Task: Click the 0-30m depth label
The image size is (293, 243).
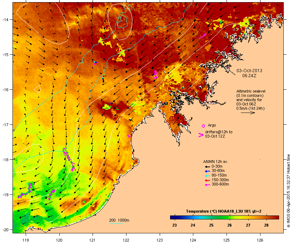Action: pos(217,167)
